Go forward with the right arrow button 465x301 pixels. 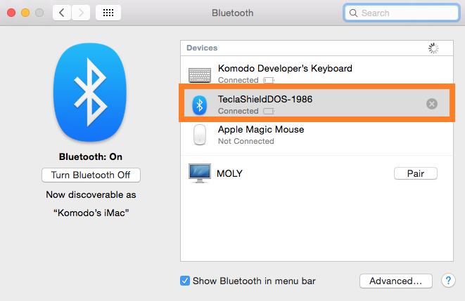pos(81,13)
